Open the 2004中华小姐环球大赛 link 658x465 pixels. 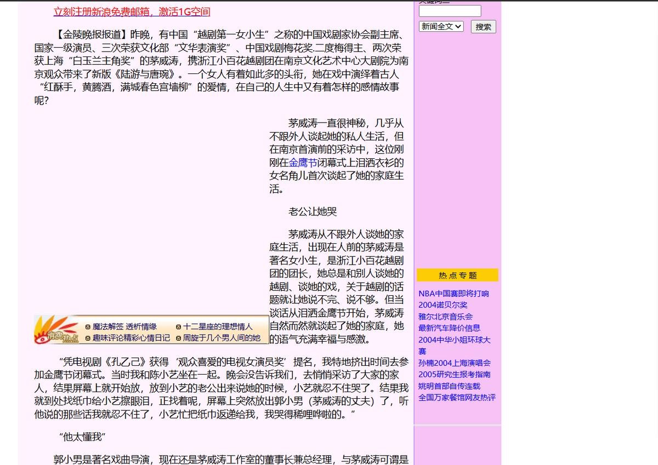point(455,345)
